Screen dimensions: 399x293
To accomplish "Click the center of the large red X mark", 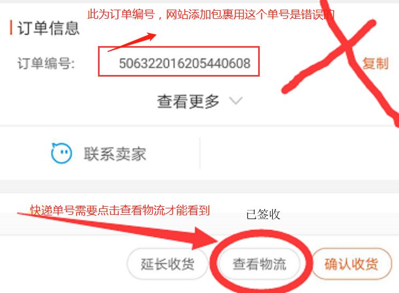I will [x=347, y=46].
